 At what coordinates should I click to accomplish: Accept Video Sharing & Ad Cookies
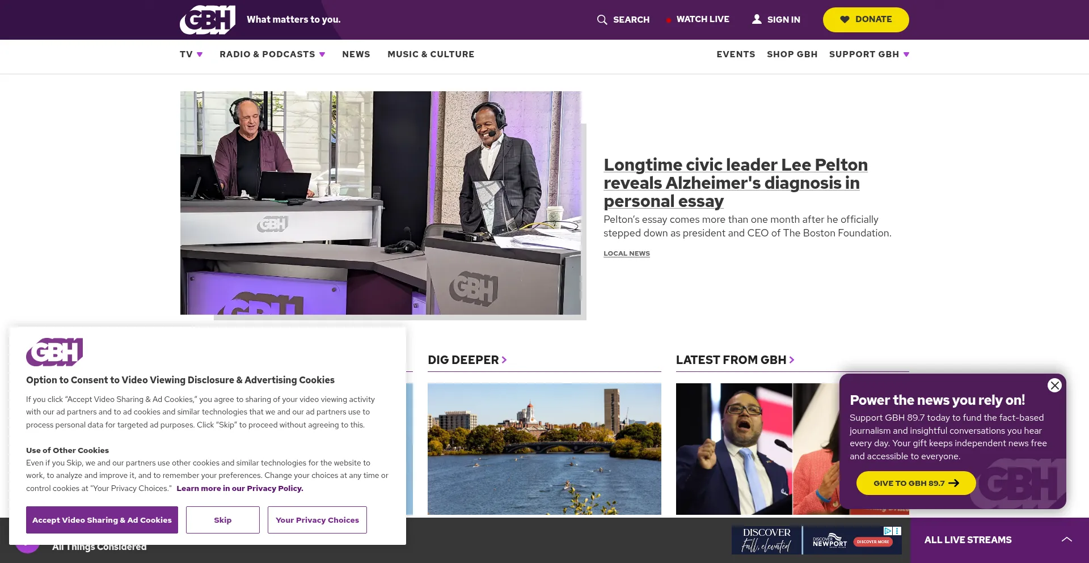[x=102, y=520]
